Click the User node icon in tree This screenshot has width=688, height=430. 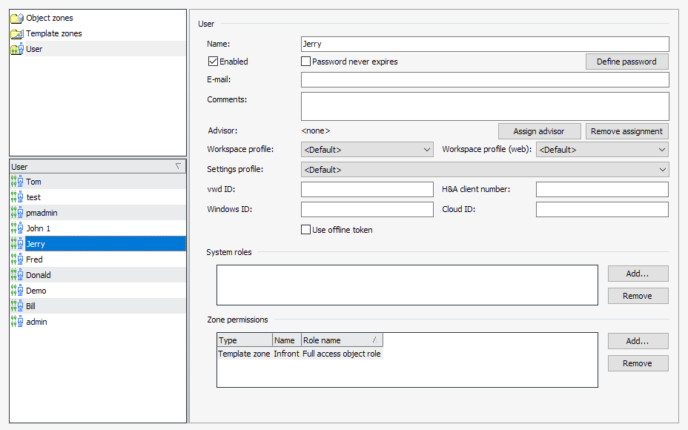point(16,49)
